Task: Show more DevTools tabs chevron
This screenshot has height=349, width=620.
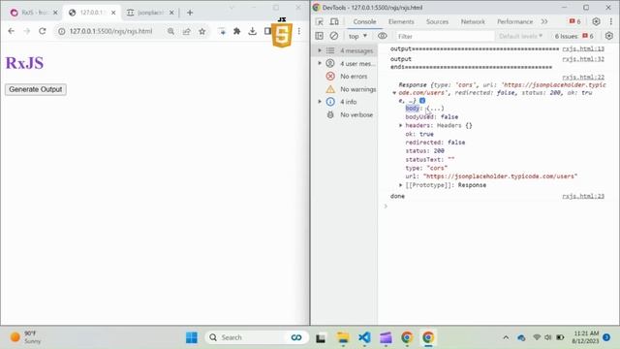Action: [544, 21]
